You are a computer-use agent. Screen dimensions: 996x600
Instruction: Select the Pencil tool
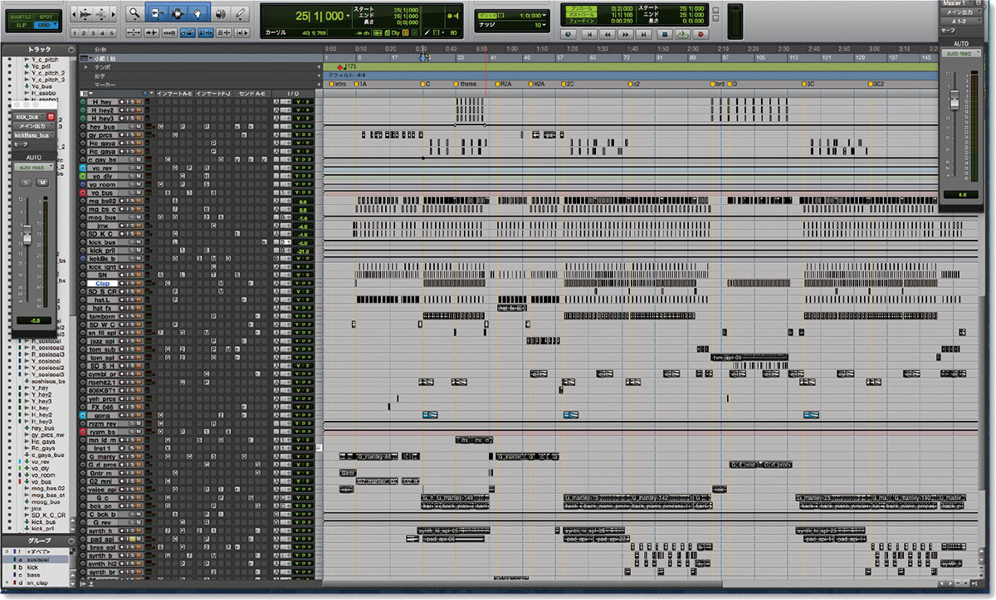click(241, 13)
